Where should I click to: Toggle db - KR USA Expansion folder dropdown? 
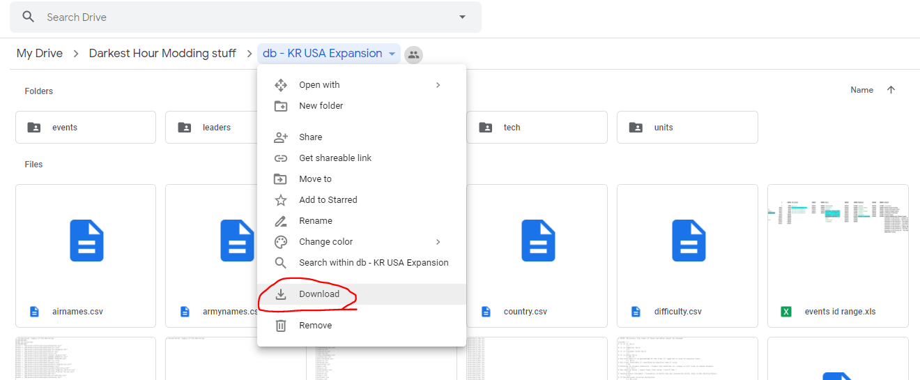coord(329,54)
